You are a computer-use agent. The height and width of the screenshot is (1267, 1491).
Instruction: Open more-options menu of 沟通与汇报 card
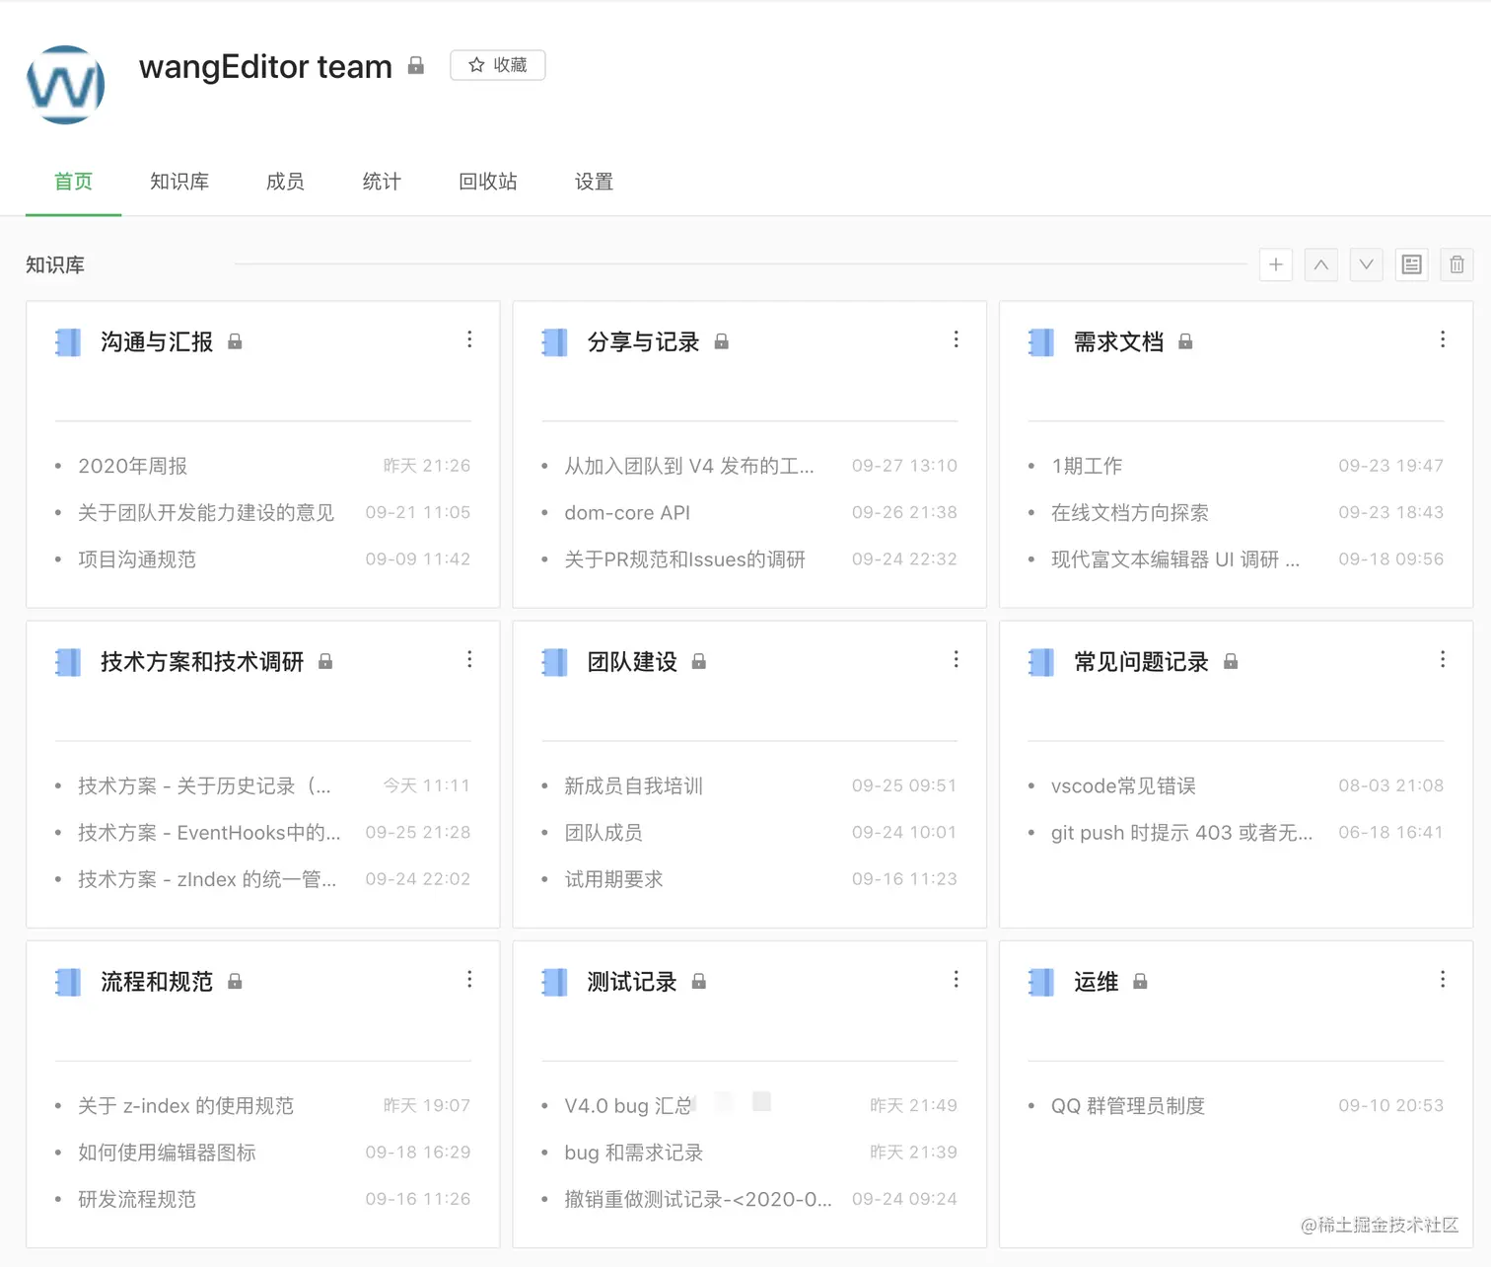(469, 339)
